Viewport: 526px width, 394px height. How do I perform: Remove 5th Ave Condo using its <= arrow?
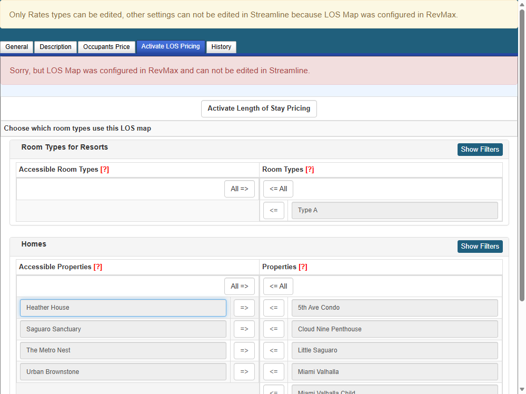[273, 308]
